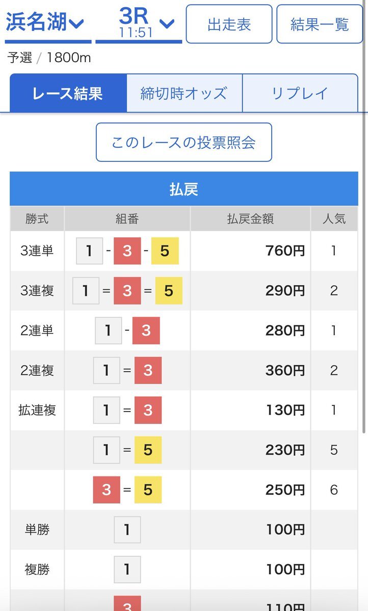Expand the 3R race selector

pos(139,23)
